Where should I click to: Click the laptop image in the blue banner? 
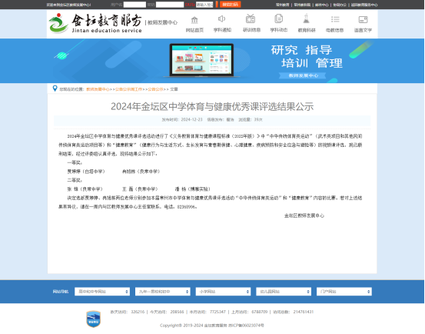tap(202, 60)
